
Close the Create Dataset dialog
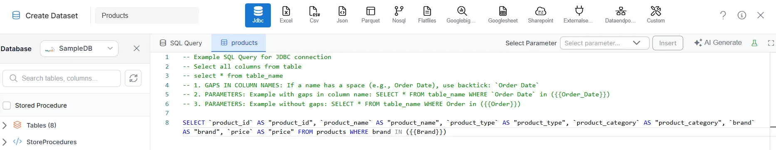coord(761,15)
